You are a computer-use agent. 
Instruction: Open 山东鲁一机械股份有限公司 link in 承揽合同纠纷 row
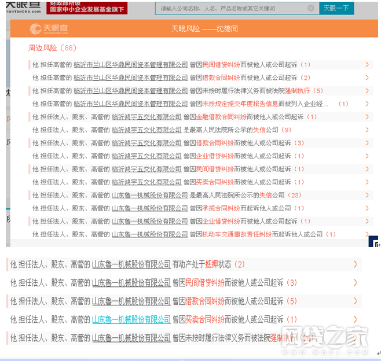tap(149, 208)
